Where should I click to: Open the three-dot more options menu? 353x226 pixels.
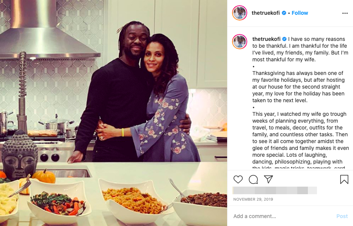(345, 13)
